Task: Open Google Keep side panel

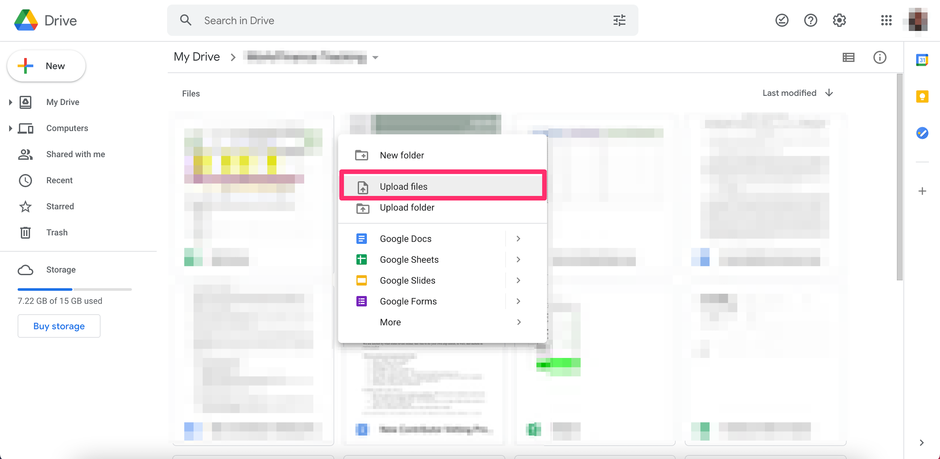Action: (x=922, y=97)
